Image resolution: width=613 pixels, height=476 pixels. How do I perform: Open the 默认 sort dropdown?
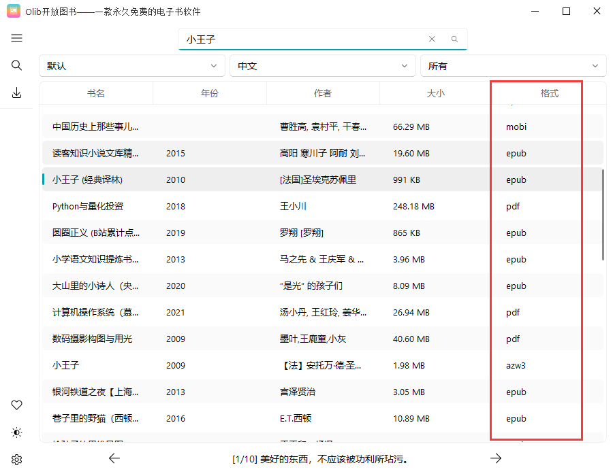pos(131,66)
